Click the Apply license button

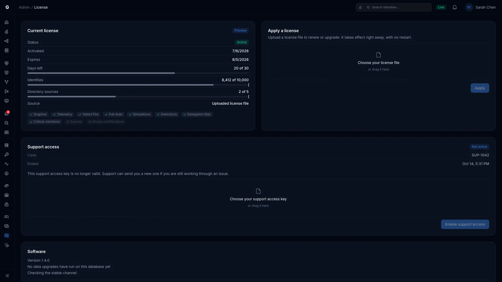click(x=480, y=88)
